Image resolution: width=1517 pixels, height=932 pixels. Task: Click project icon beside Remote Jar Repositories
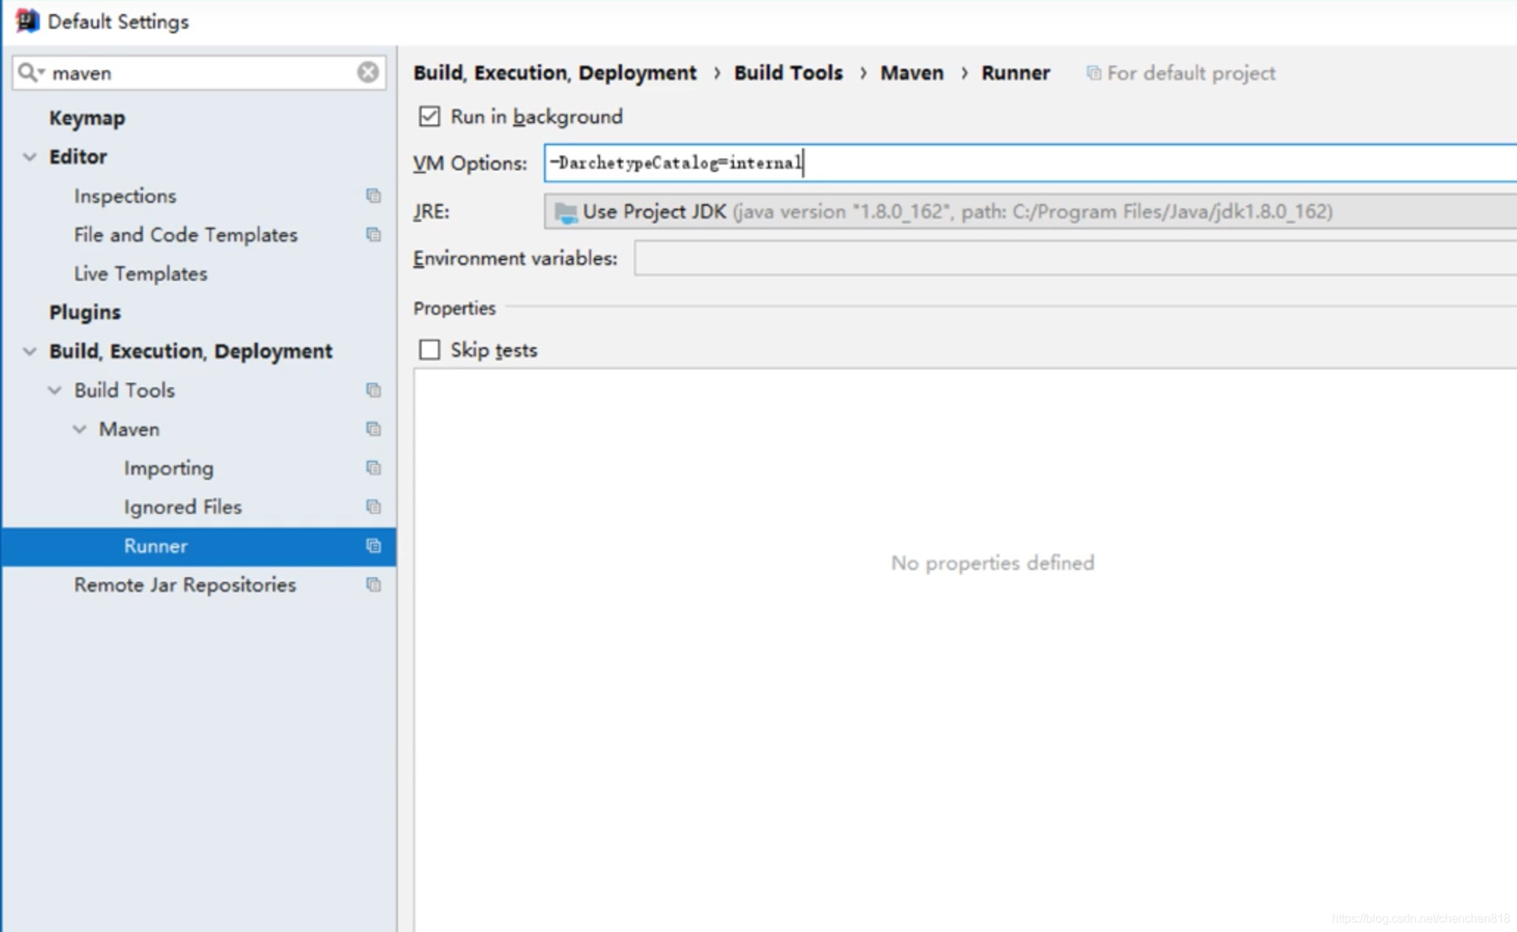click(373, 585)
